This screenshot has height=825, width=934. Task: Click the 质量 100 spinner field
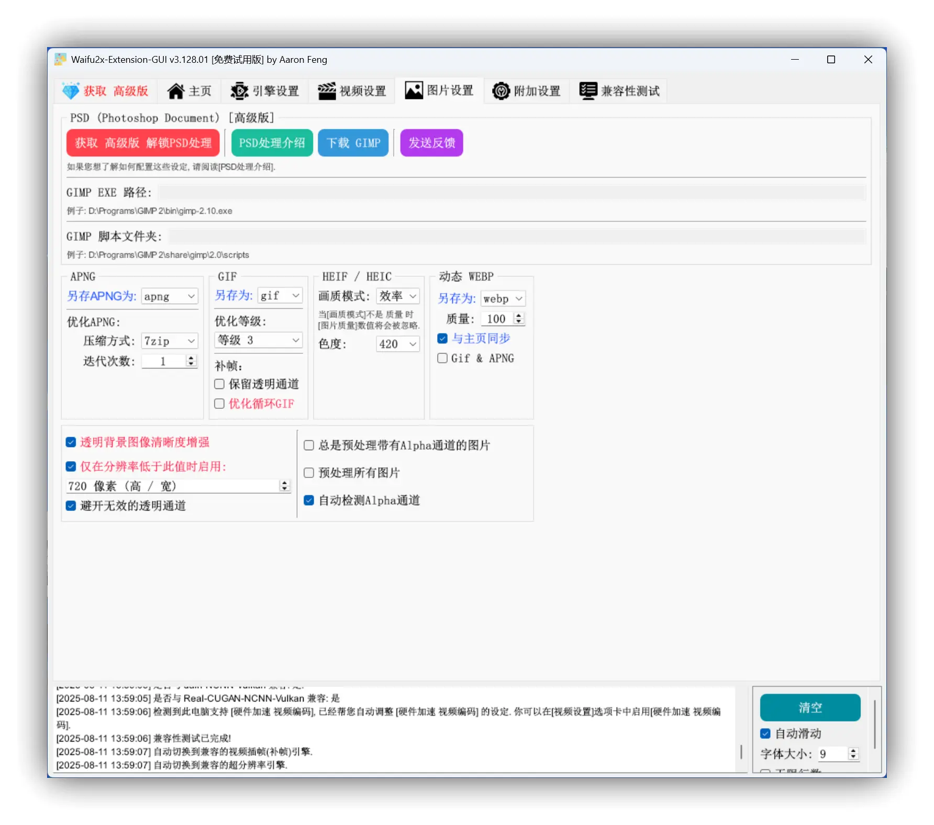click(x=503, y=319)
